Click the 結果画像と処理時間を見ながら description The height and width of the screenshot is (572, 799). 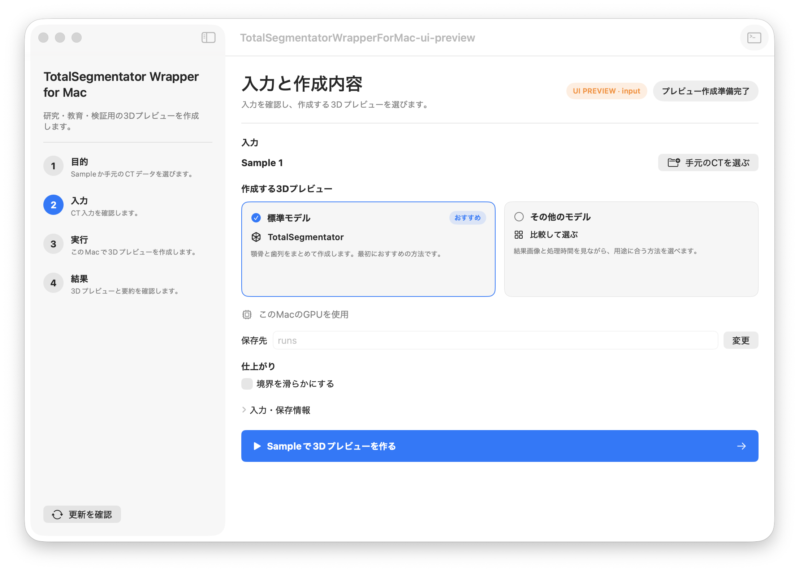(x=606, y=251)
